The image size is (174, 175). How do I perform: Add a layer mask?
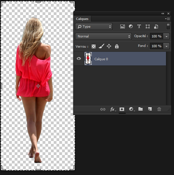click(122, 109)
